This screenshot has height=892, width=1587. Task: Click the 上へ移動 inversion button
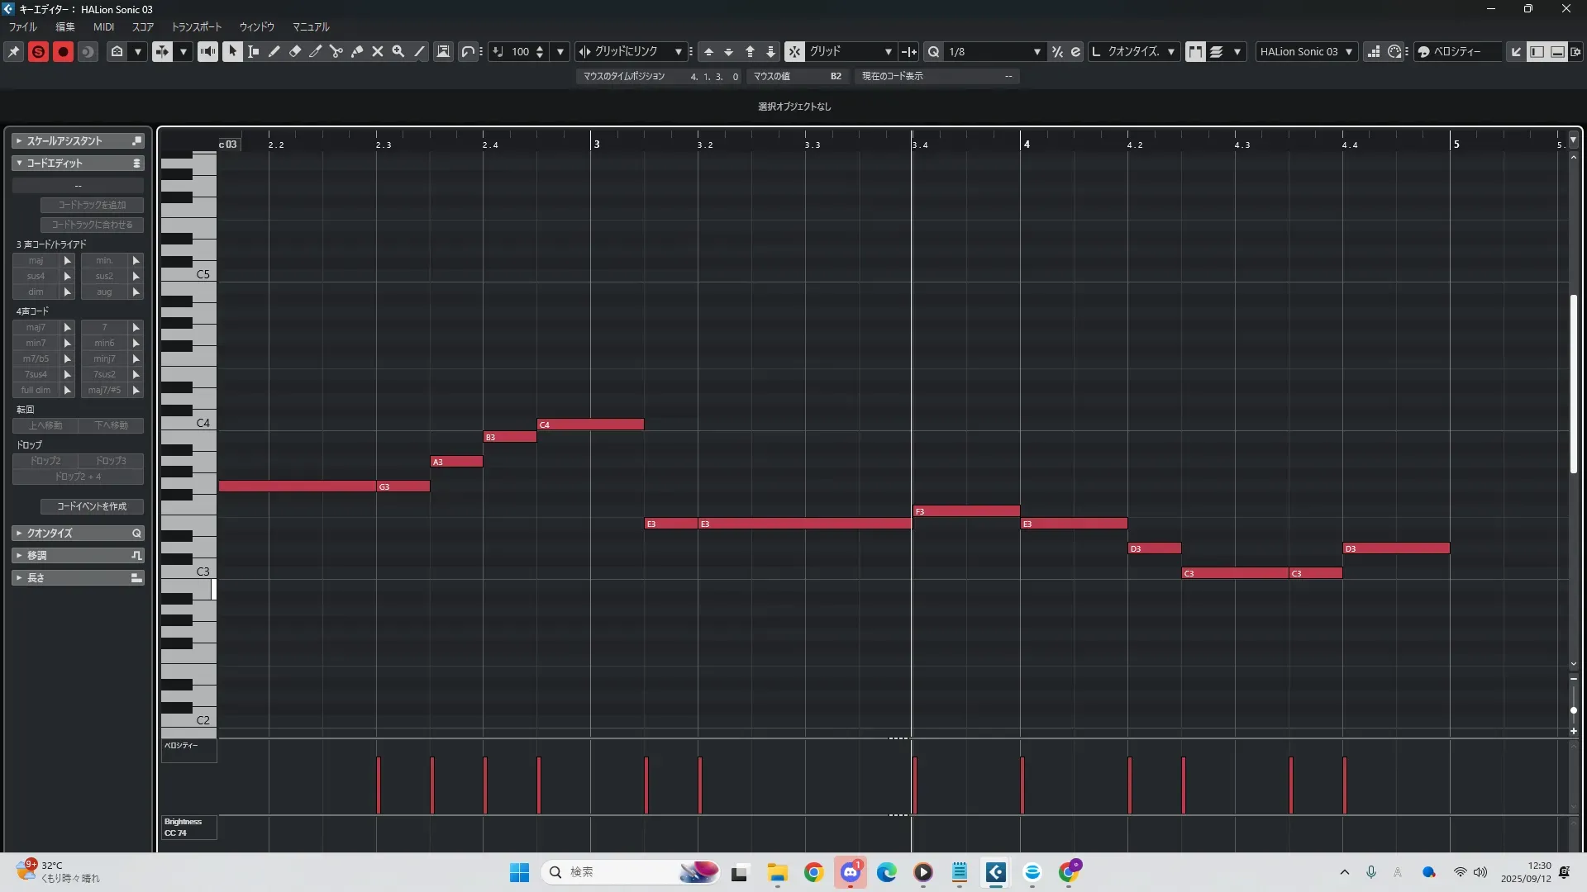click(45, 425)
